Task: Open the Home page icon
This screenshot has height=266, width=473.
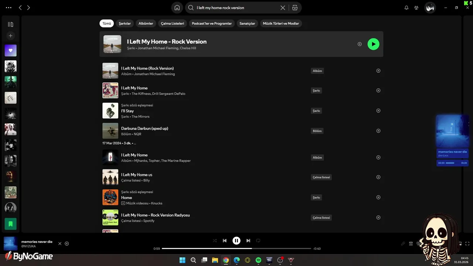Action: 177,7
